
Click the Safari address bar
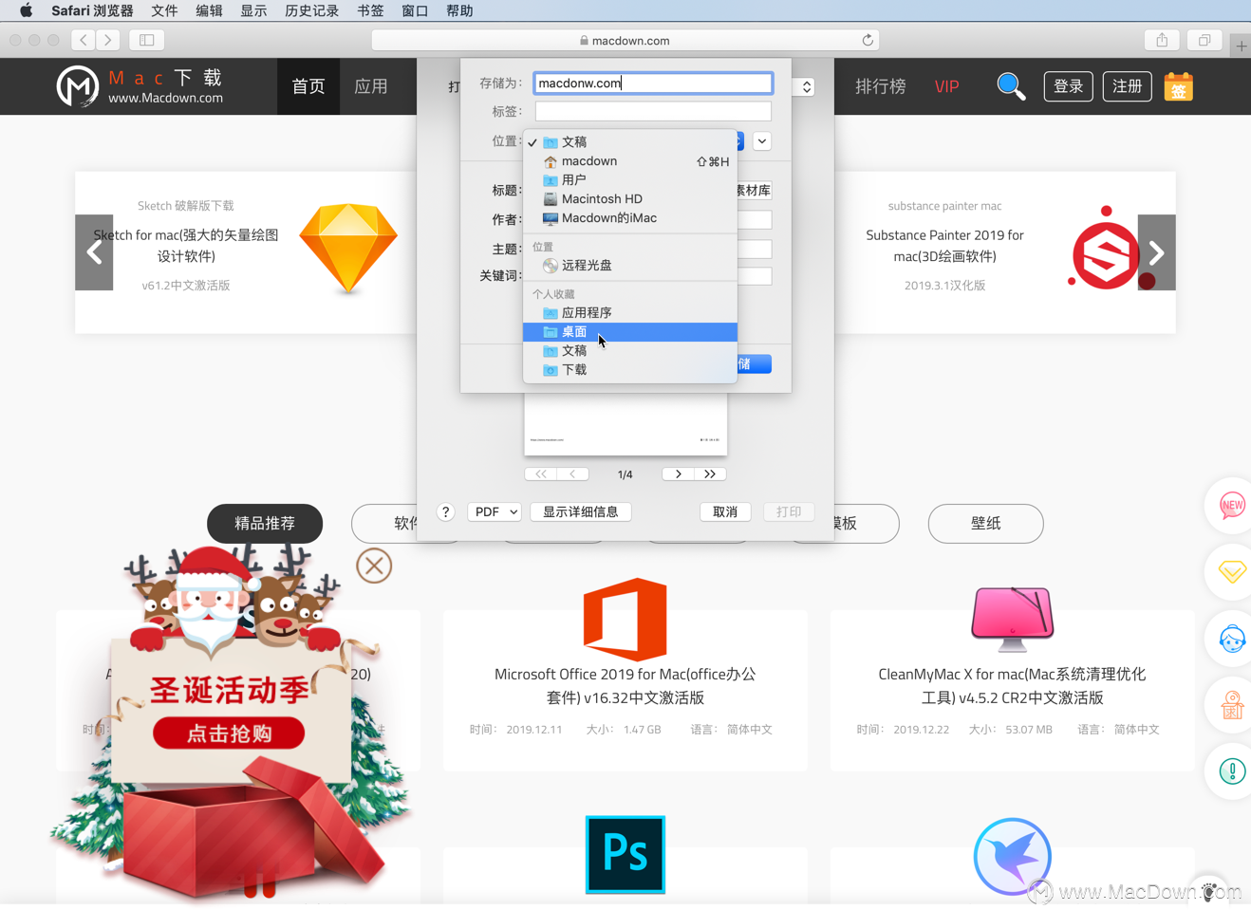coord(625,40)
